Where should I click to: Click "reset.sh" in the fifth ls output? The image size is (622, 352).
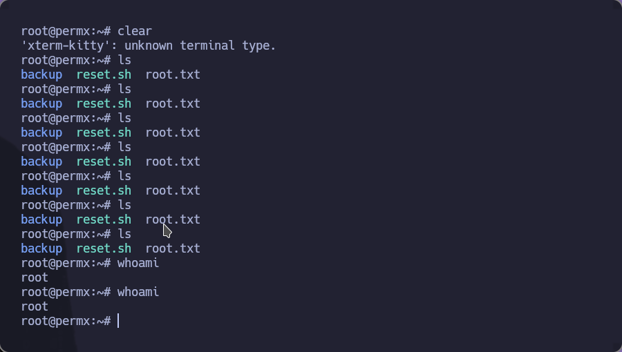(x=104, y=190)
